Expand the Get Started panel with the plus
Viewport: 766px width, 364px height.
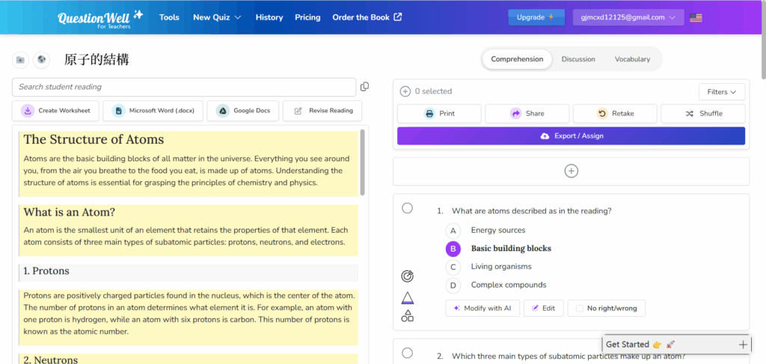pyautogui.click(x=743, y=345)
